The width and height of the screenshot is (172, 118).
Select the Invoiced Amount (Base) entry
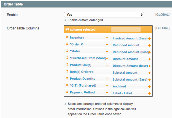[130, 38]
